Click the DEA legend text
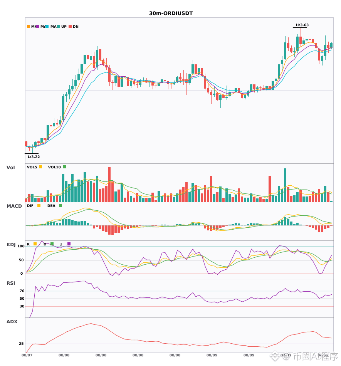 [51, 206]
